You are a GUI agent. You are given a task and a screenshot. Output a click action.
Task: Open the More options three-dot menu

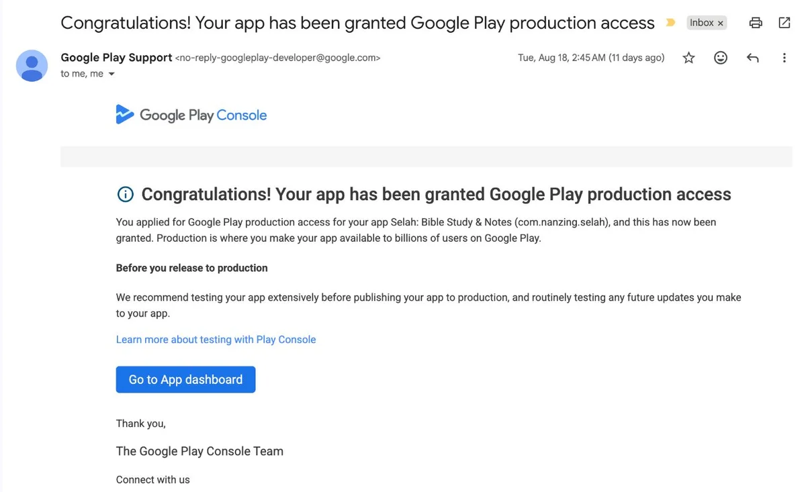coord(784,58)
